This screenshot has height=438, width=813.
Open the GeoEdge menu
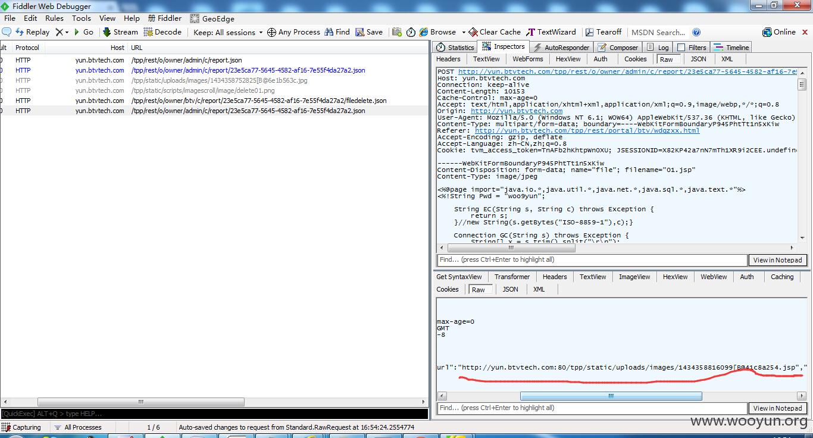click(212, 18)
